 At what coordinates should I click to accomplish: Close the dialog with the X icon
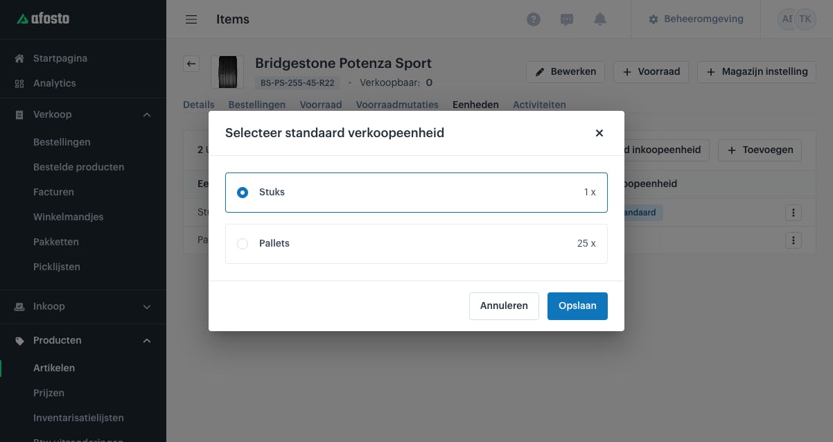click(599, 133)
